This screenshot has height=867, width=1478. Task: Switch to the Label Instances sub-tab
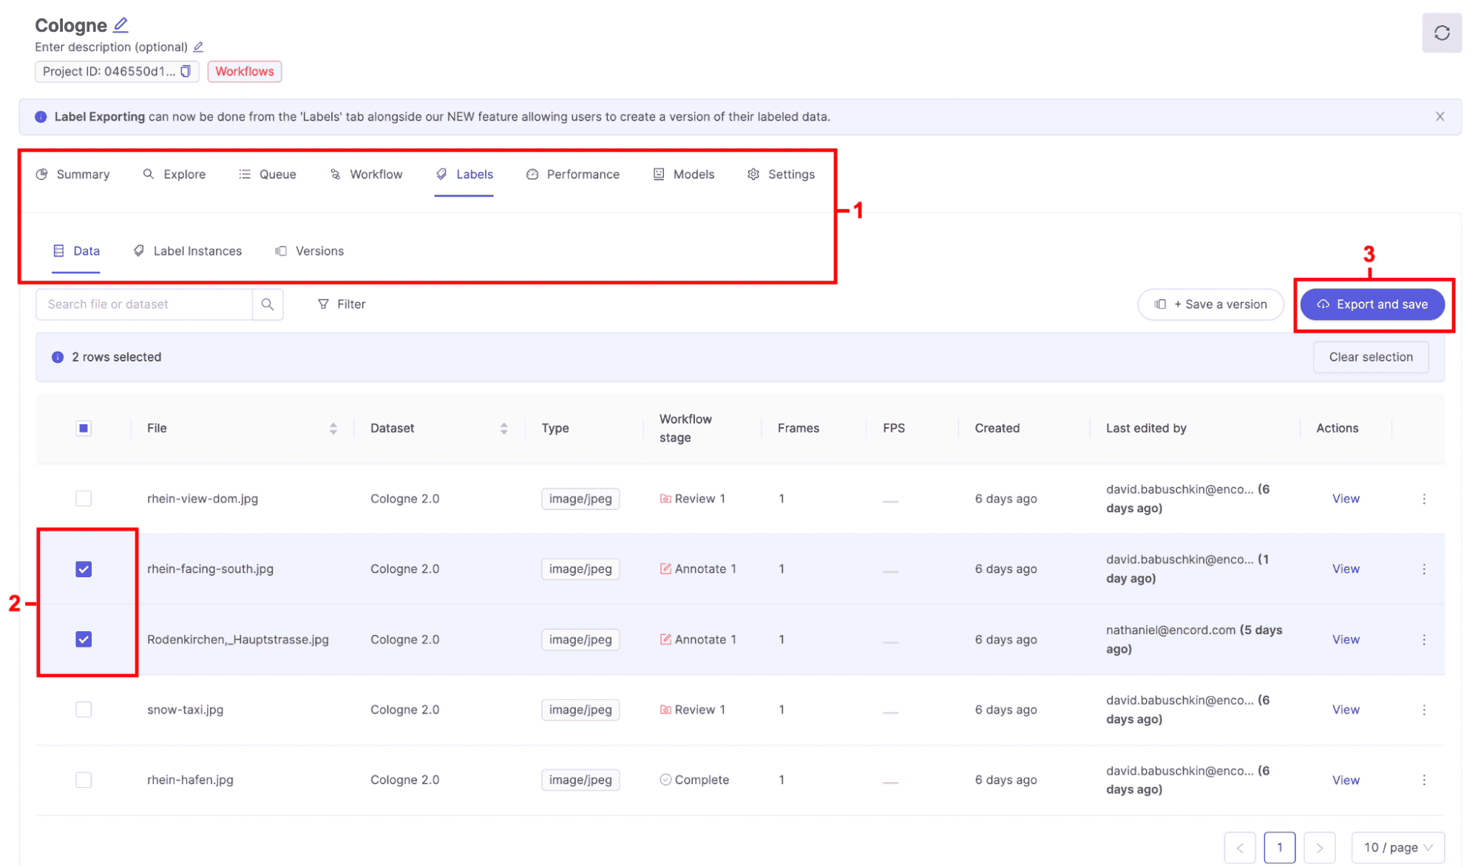(188, 251)
